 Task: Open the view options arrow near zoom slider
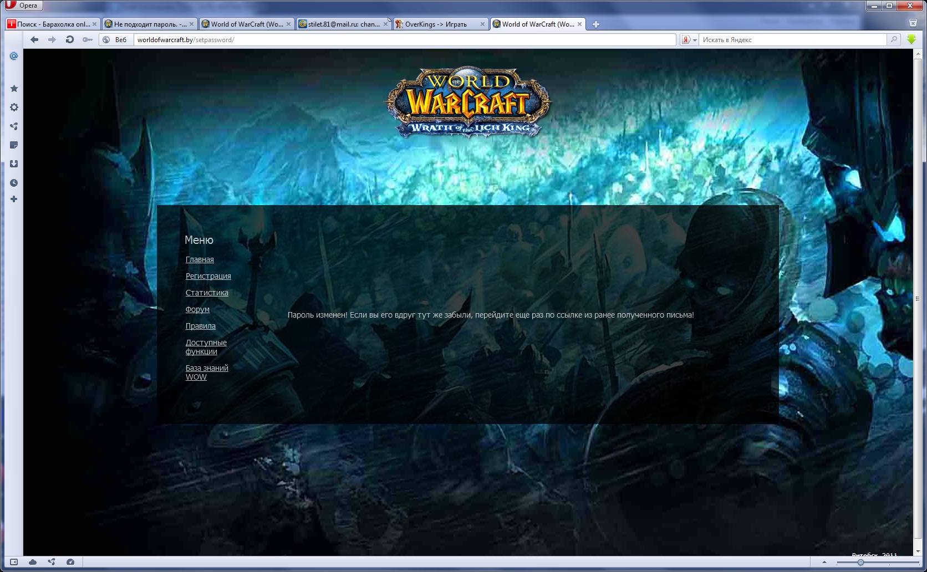[x=824, y=563]
